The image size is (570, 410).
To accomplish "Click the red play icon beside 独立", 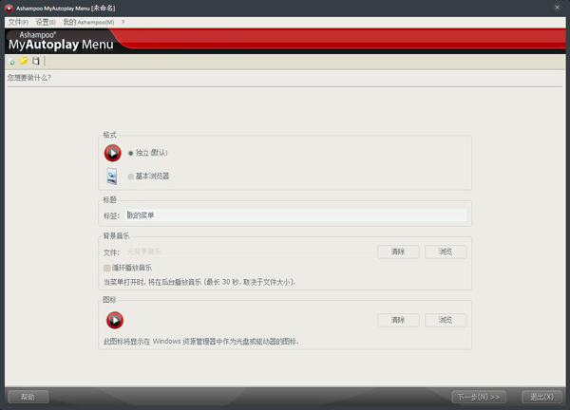I will click(113, 153).
